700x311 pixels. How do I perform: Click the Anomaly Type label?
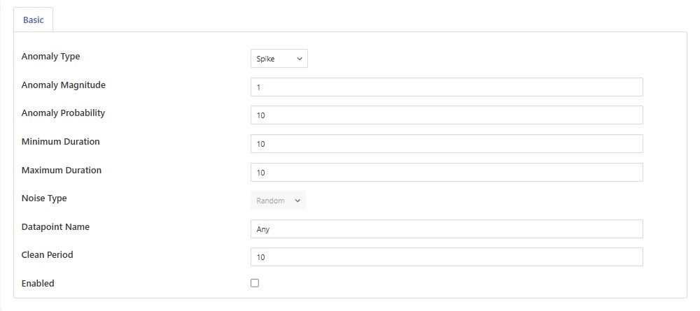(50, 57)
